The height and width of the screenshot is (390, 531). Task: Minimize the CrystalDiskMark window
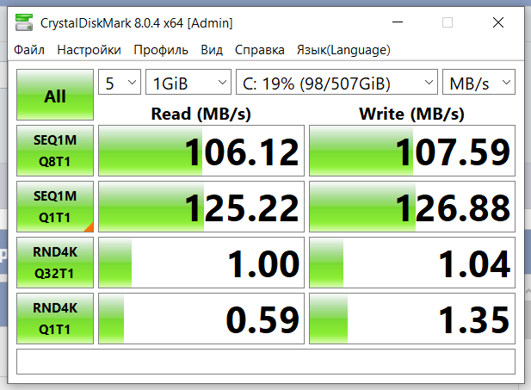(398, 22)
